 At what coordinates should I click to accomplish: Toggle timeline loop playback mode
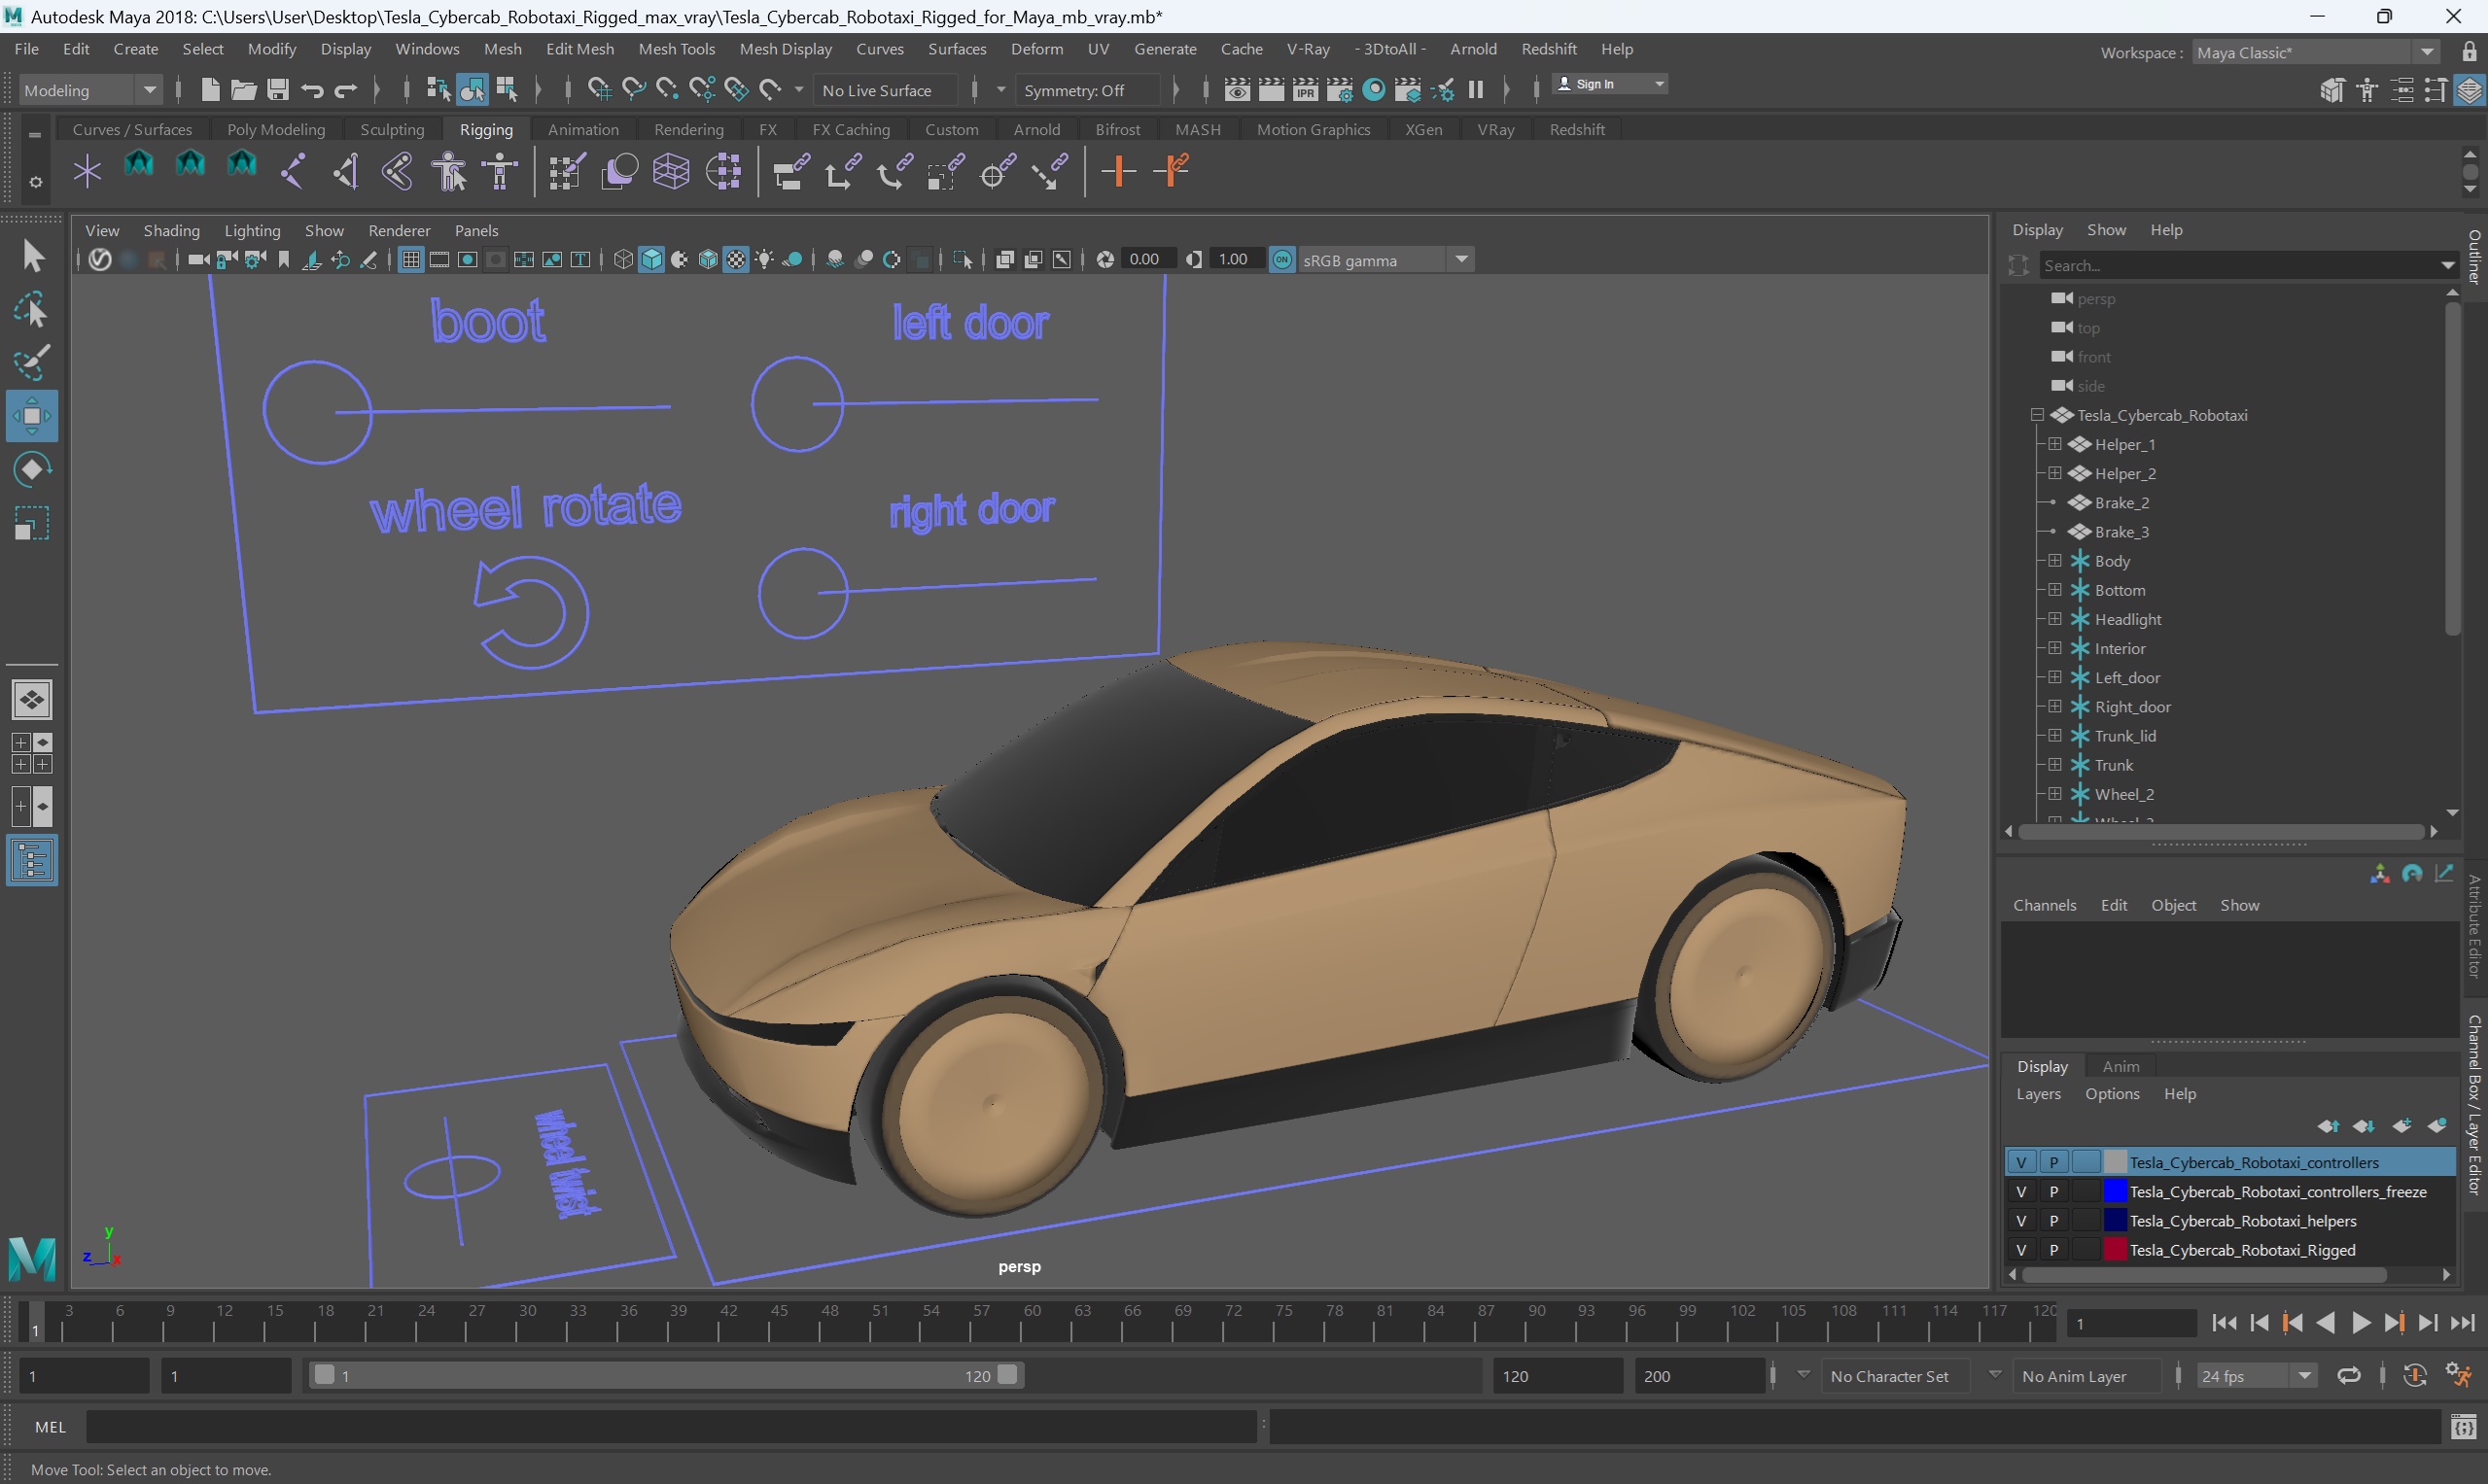coord(2348,1376)
